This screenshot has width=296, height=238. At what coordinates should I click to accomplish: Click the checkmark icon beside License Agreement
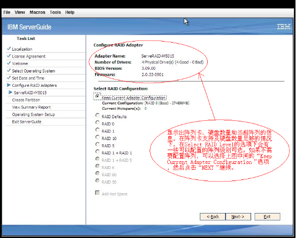click(9, 56)
